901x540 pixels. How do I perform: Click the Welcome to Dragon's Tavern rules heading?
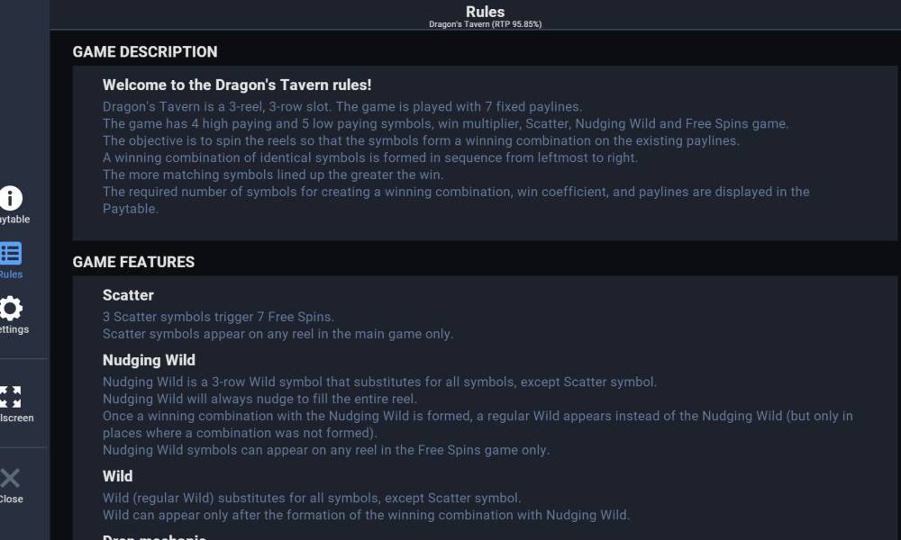[237, 85]
